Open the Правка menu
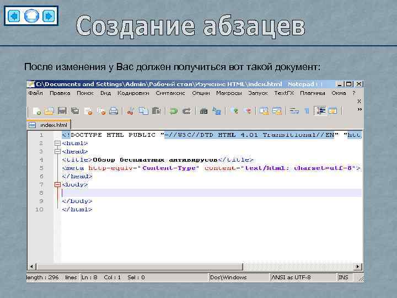Viewport: 397px width, 298px height. pos(60,93)
